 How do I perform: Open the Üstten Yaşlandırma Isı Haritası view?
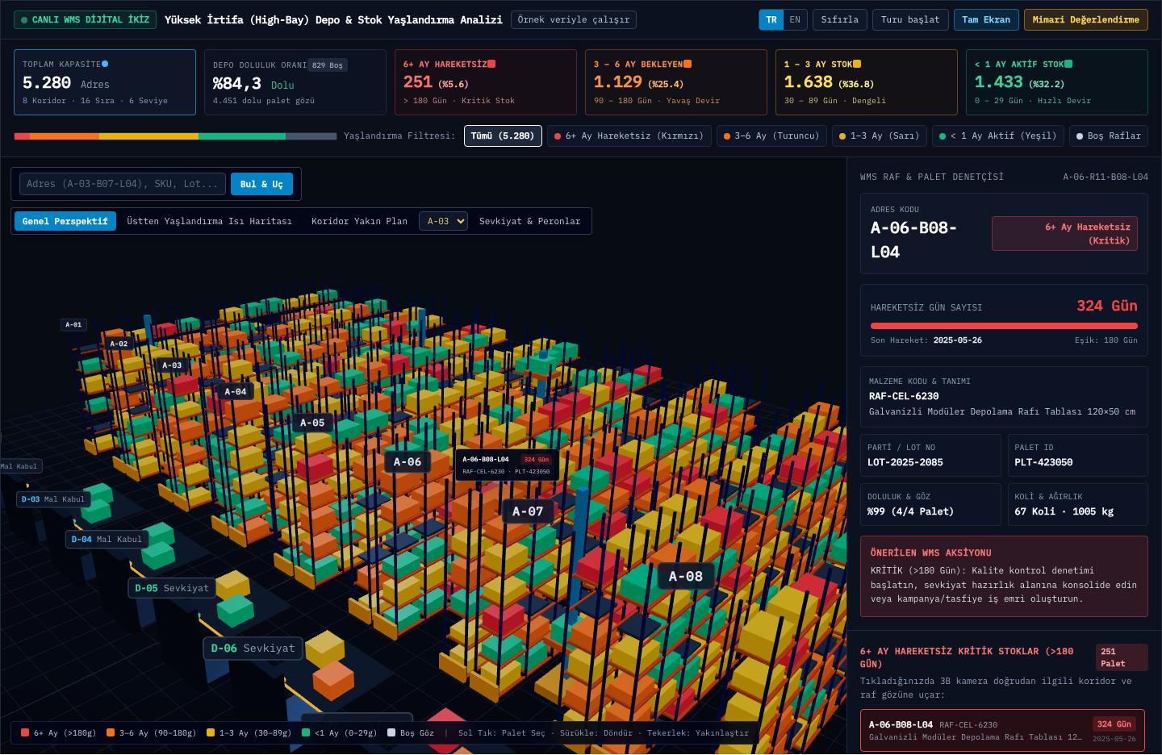210,221
